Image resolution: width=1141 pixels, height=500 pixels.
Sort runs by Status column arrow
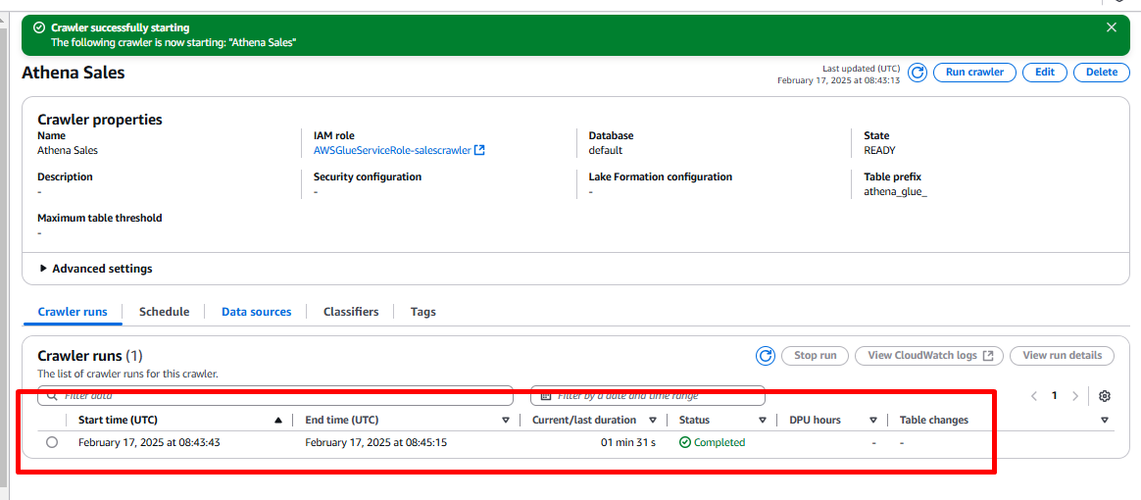click(762, 420)
